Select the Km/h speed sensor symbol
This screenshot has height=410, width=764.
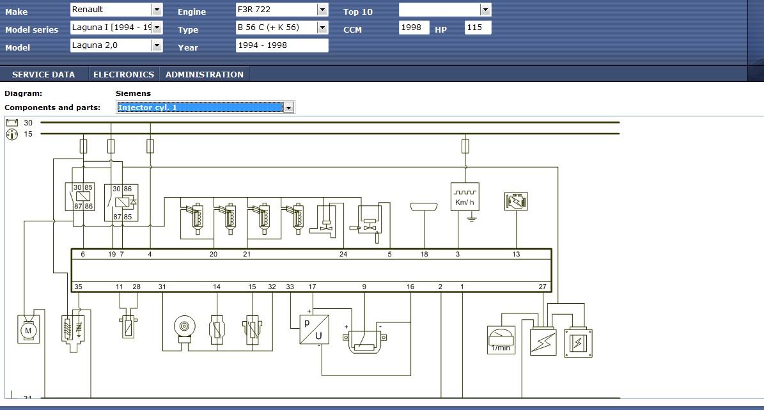(x=464, y=198)
